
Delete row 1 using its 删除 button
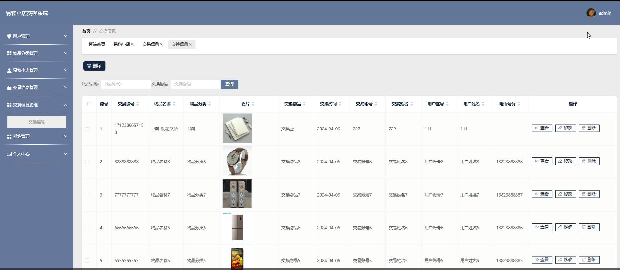(589, 128)
